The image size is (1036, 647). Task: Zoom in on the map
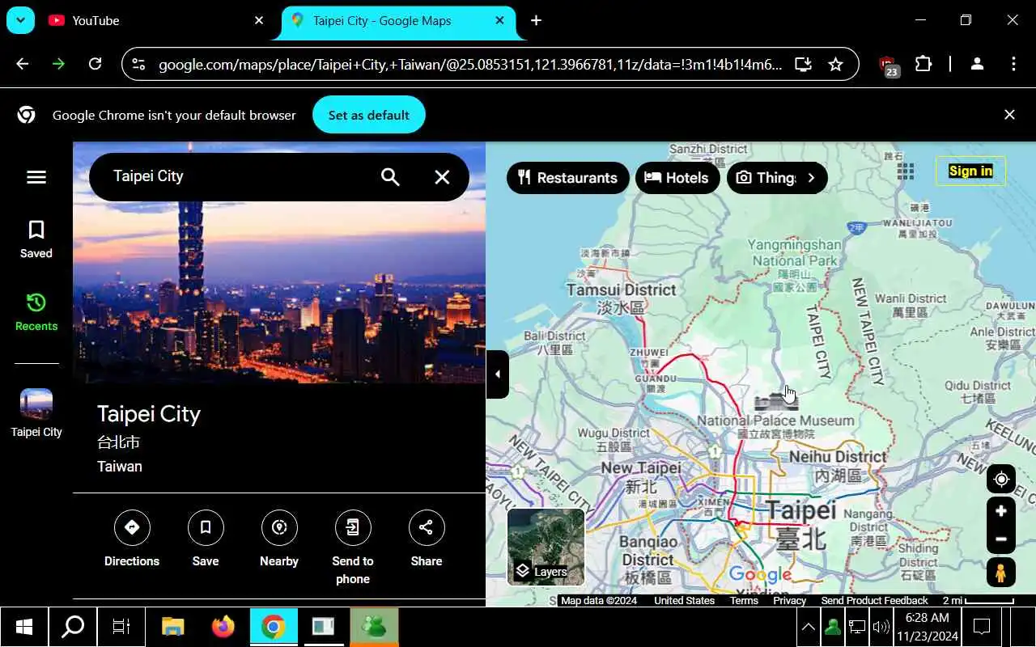tap(1001, 511)
